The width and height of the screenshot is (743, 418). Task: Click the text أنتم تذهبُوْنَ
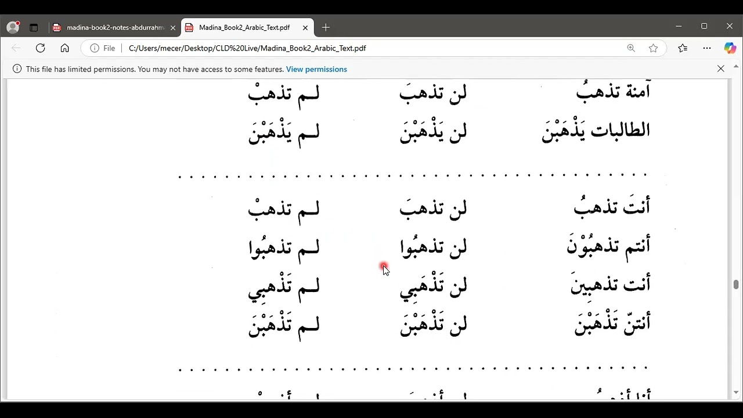(608, 246)
